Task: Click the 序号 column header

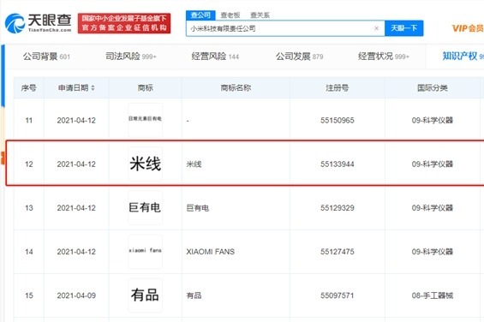Action: [x=29, y=88]
